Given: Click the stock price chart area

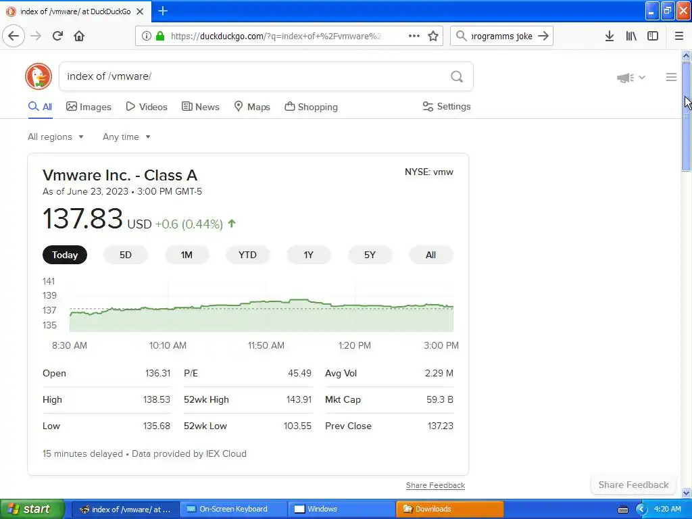Looking at the screenshot, I should pyautogui.click(x=262, y=306).
